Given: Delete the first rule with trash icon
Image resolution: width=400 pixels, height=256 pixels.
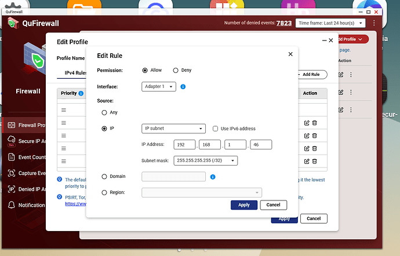Looking at the screenshot, I should click(x=315, y=123).
